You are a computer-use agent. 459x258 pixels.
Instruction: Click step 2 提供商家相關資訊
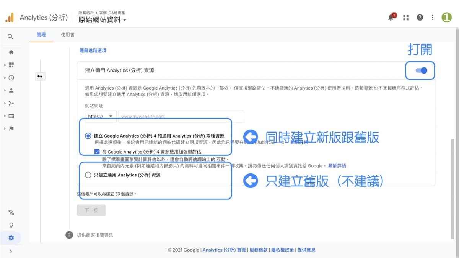pyautogui.click(x=89, y=235)
